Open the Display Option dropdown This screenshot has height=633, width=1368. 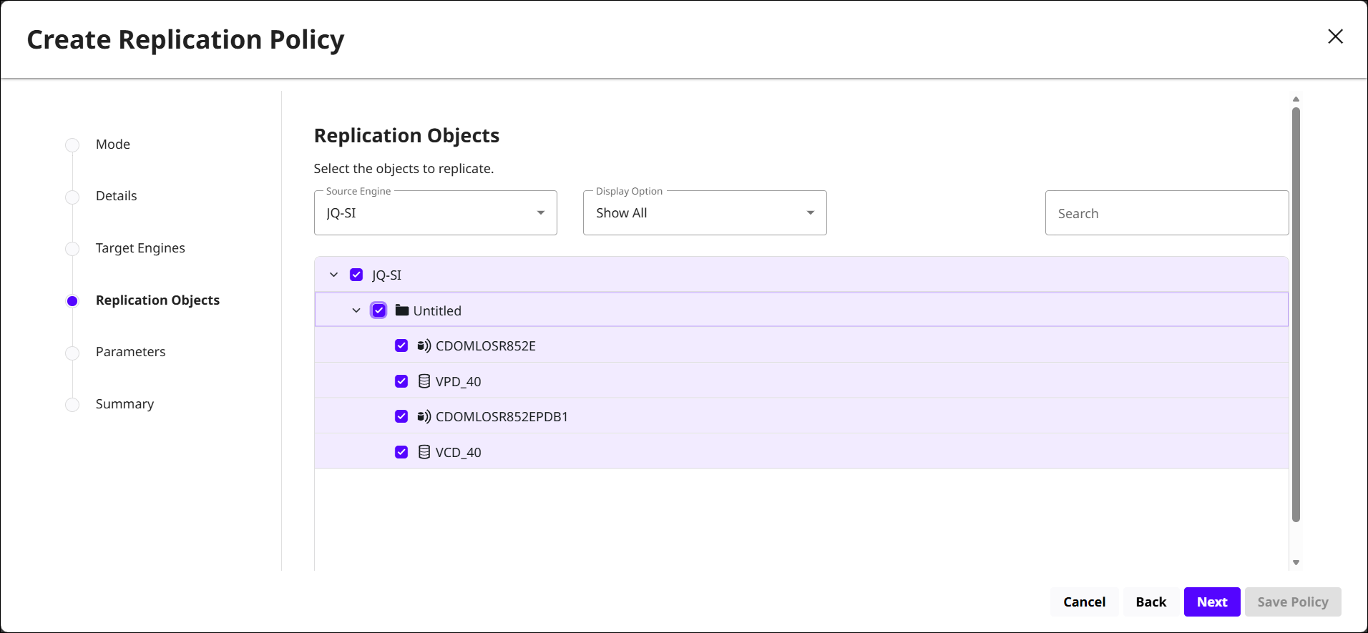(x=705, y=213)
